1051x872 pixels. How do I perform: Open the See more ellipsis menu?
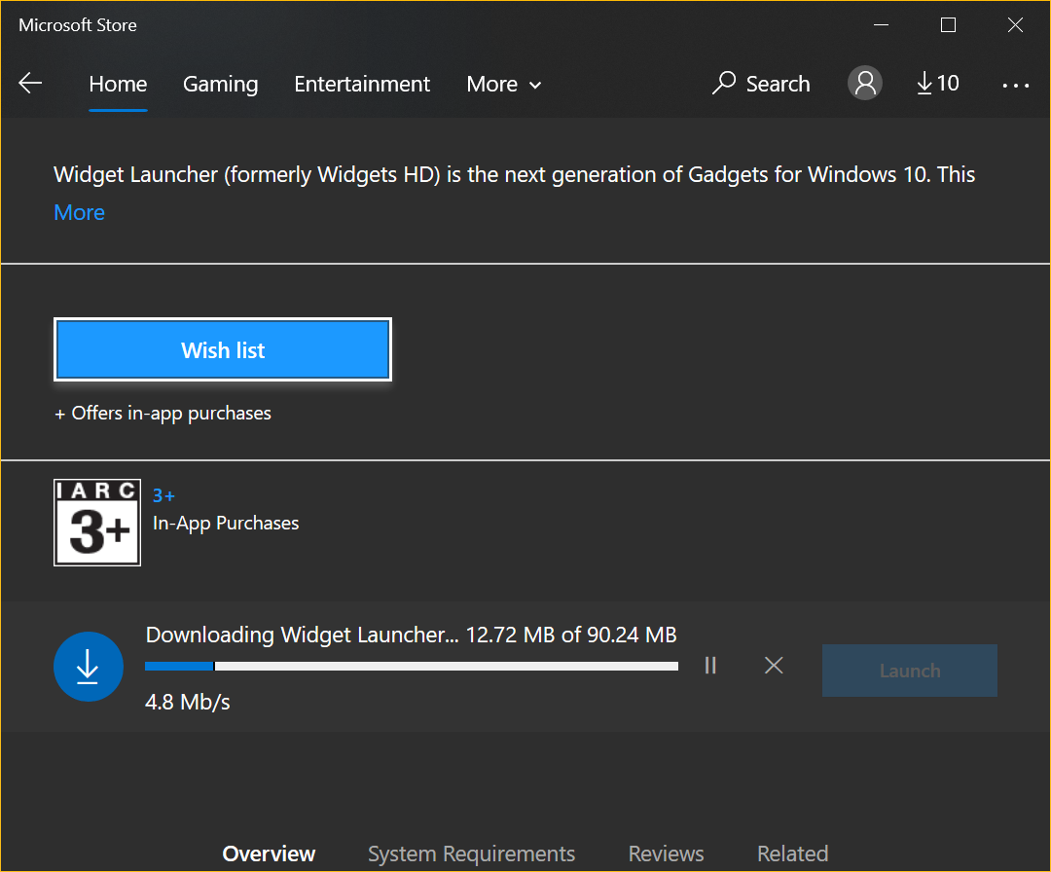coord(1015,86)
